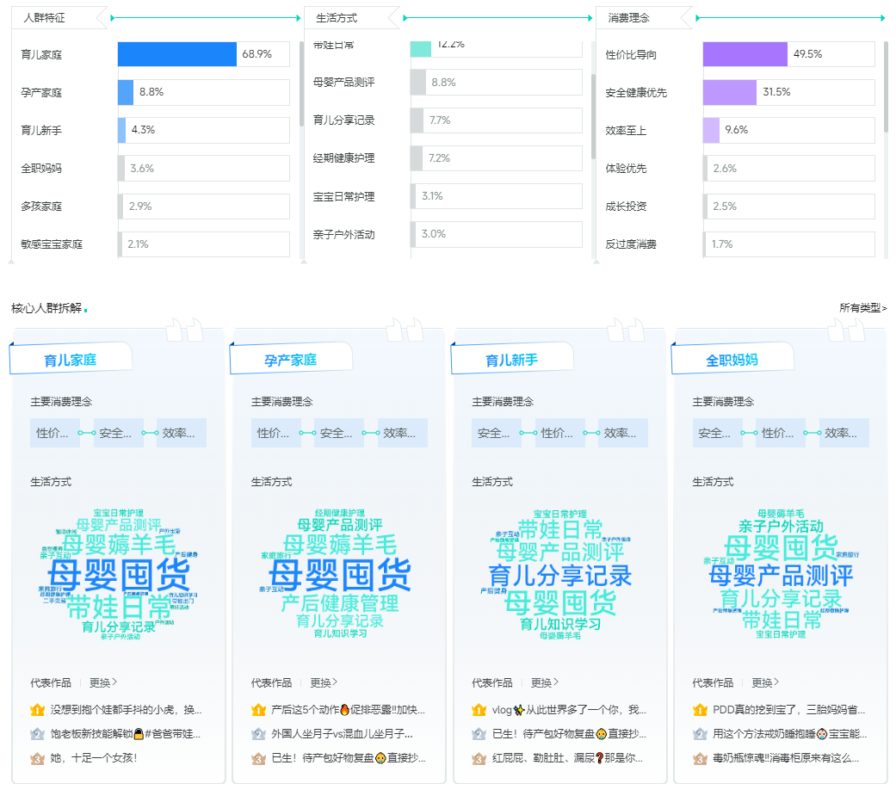
Task: Click the silver rank-2 medal in 孕产家庭 card
Action: coord(258,735)
